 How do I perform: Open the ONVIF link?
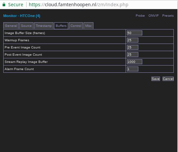coord(153,16)
